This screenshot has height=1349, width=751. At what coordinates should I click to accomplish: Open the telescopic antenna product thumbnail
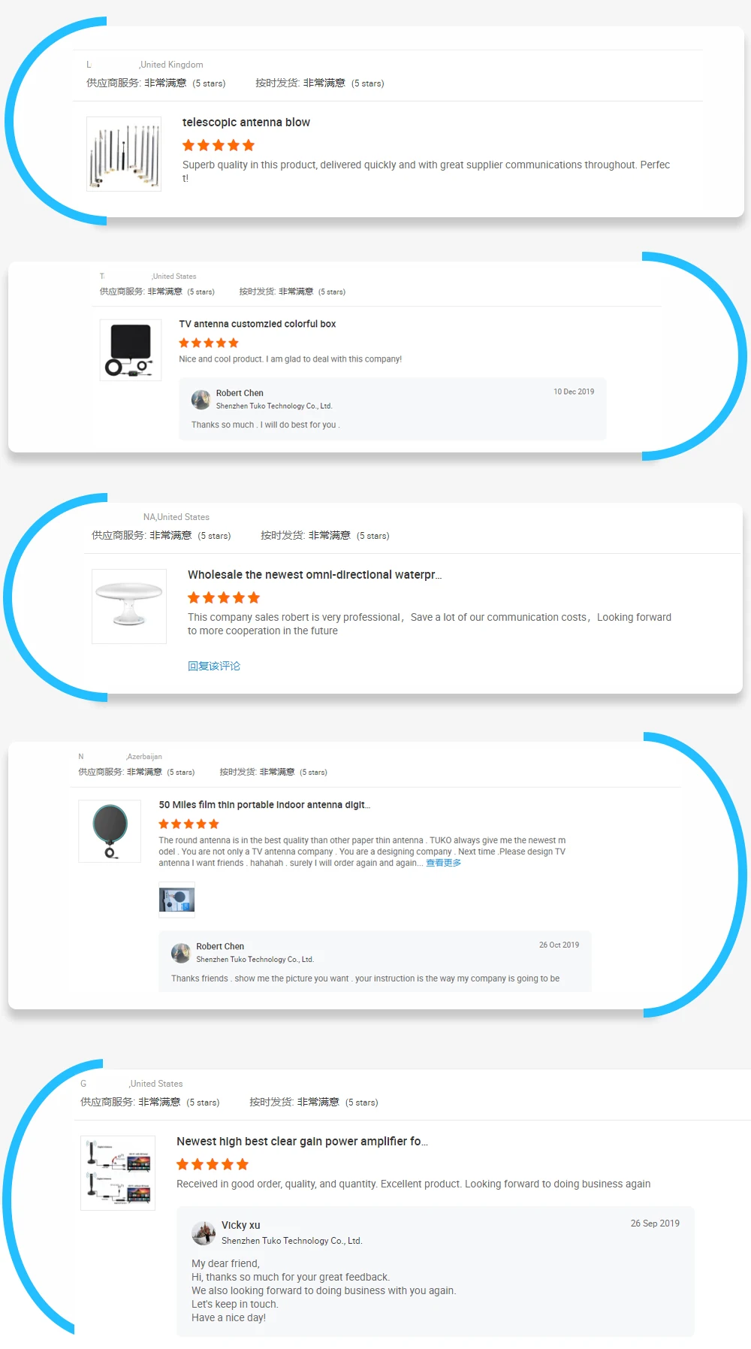124,154
